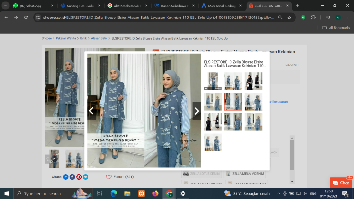This screenshot has height=199, width=354.
Task: Open the notification center icon
Action: pos(345,193)
